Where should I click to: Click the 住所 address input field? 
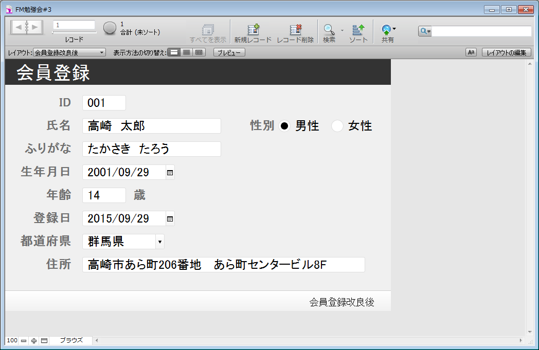coord(223,265)
